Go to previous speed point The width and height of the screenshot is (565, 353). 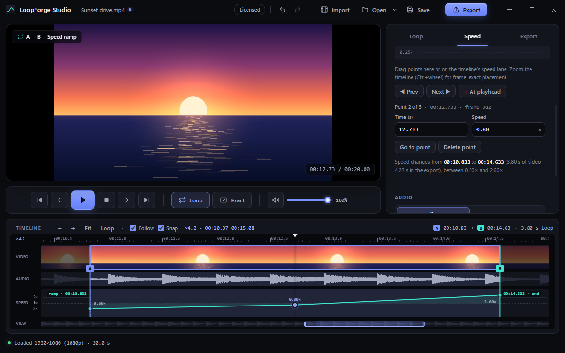click(x=409, y=92)
